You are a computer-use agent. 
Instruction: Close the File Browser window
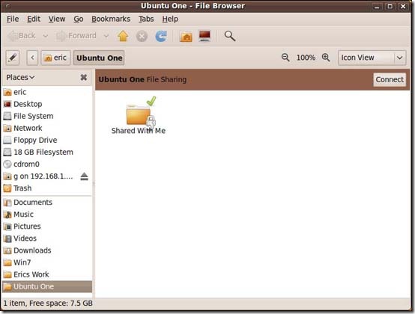tap(403, 6)
